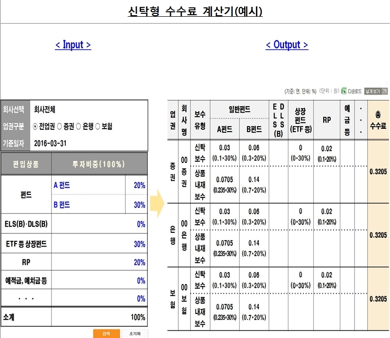
Task: Select the 증권 radio button
Action: click(x=59, y=126)
